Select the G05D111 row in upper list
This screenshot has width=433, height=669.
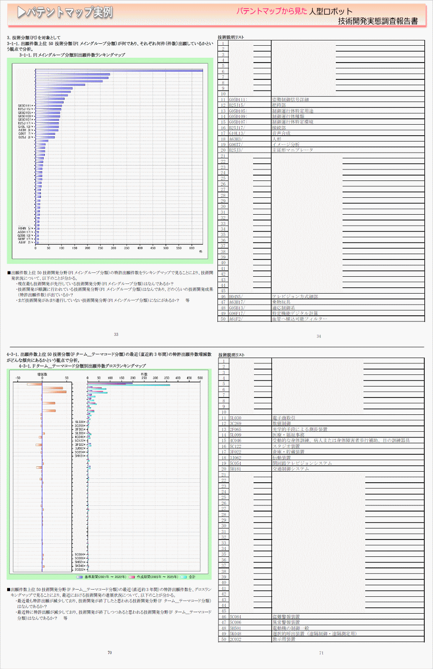238,100
